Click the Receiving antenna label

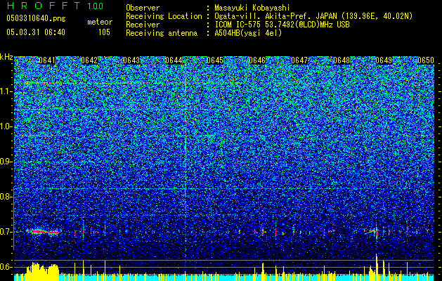pyautogui.click(x=162, y=33)
